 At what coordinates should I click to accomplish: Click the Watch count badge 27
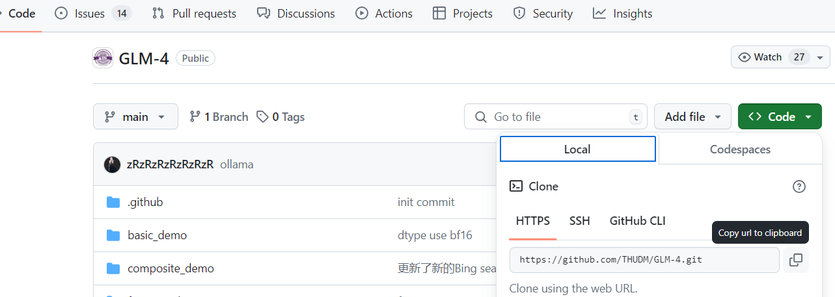click(799, 57)
